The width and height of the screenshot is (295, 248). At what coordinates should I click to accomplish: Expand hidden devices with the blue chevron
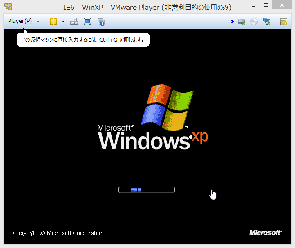pyautogui.click(x=232, y=22)
